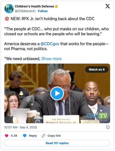Screen dimensions: 115x151
Task: Click Read 151 replies button
Action: click(57, 143)
